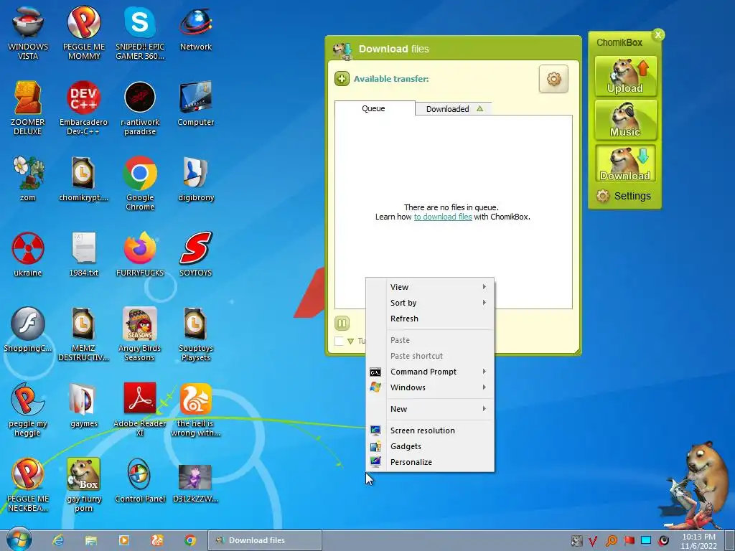The image size is (735, 551).
Task: Select r-antiwork paradise desktop icon
Action: [140, 108]
